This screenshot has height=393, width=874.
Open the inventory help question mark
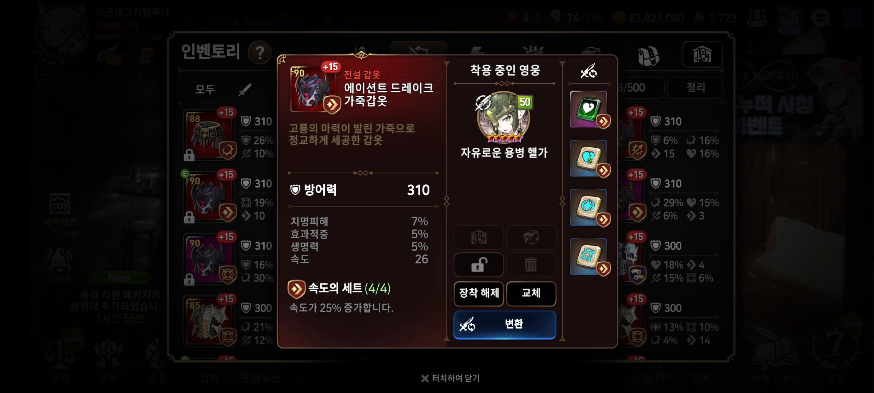[260, 53]
